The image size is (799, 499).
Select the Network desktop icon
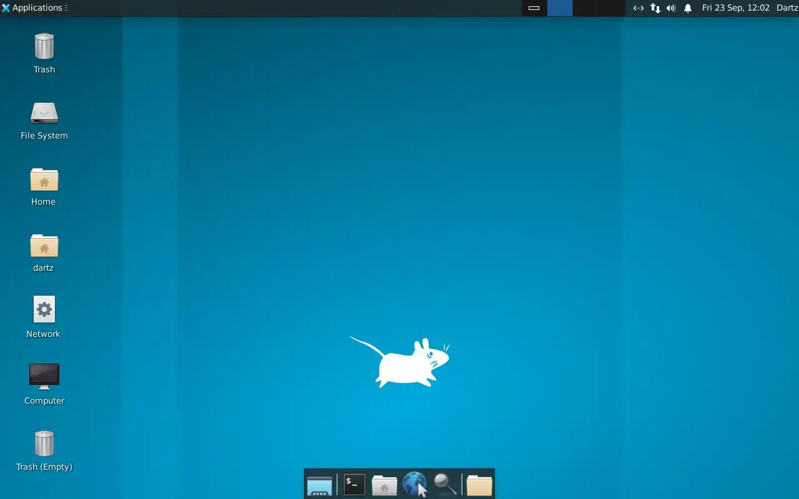(44, 309)
